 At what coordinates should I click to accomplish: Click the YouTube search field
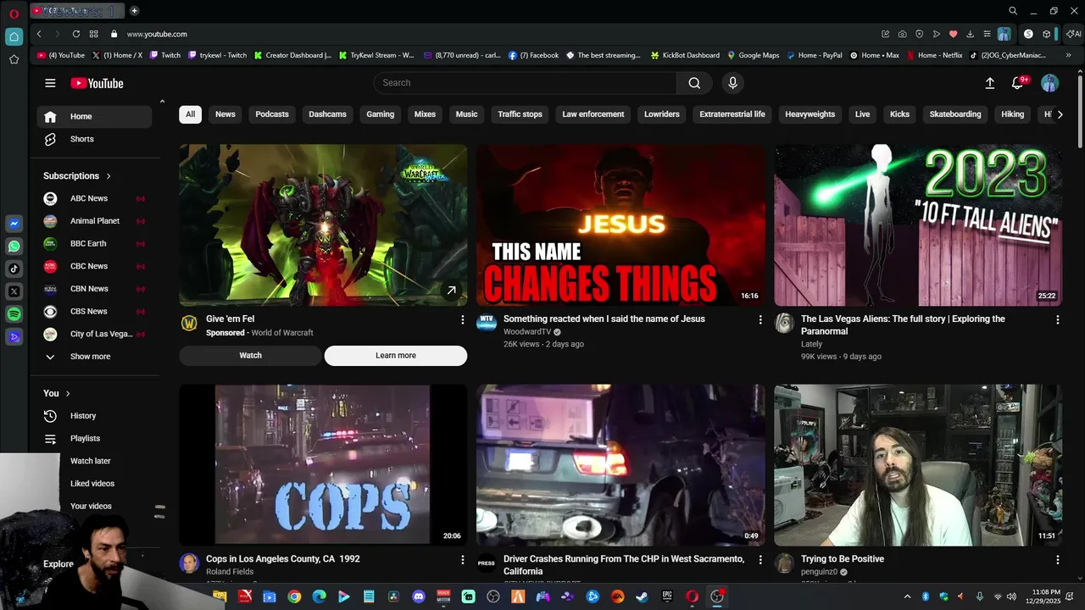pos(526,83)
